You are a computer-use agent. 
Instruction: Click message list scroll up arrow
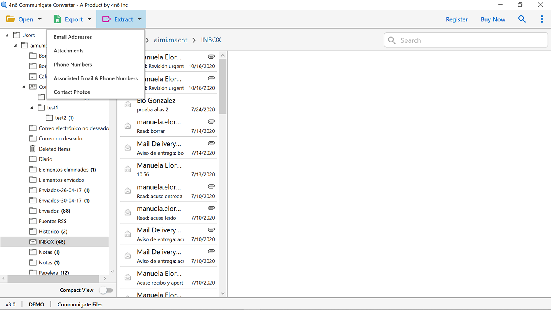[x=223, y=54]
